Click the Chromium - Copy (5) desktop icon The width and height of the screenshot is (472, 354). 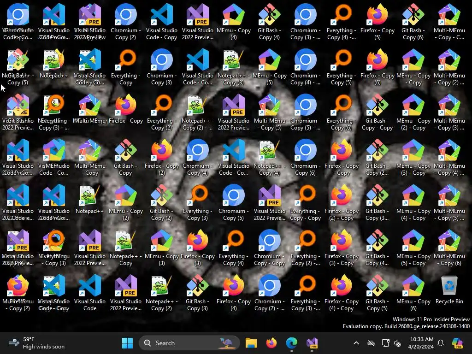[234, 203]
